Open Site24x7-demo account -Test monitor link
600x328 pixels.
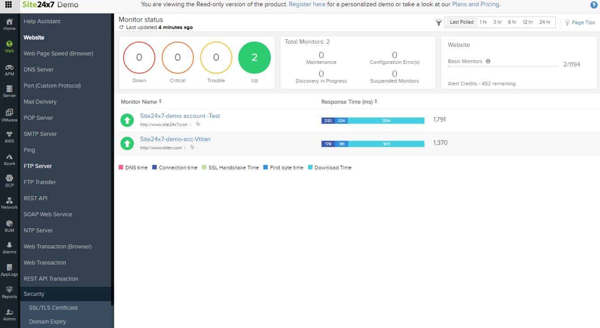(180, 116)
